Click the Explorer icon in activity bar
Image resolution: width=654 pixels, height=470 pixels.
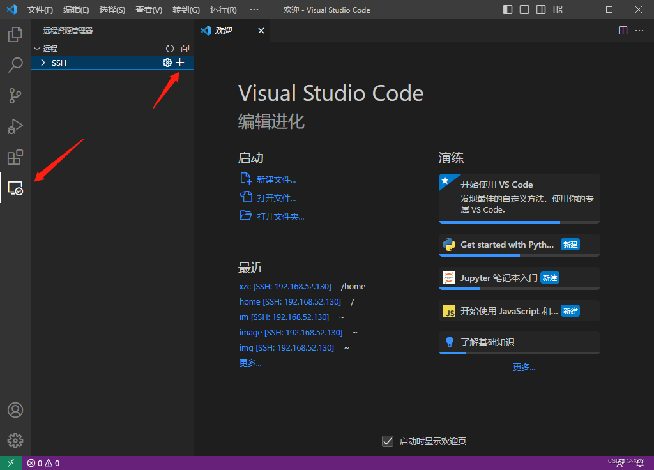15,34
